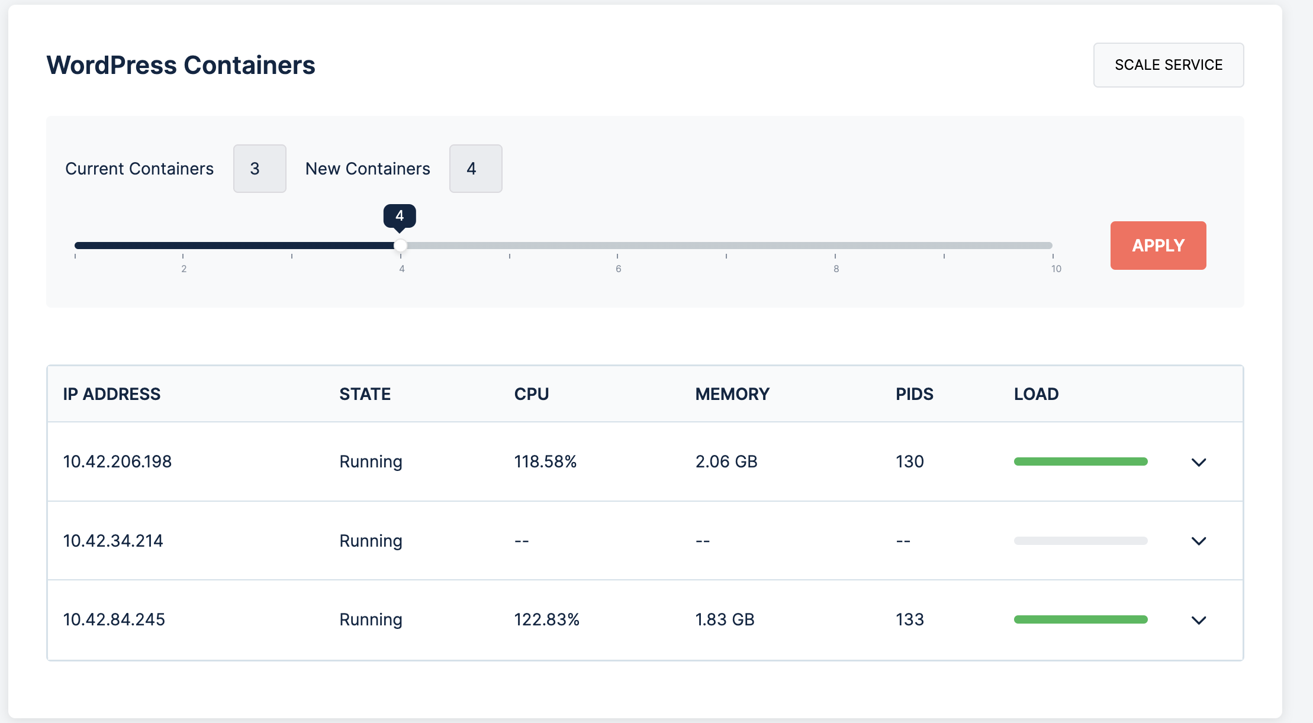Click the slider handle at value 4
Image resolution: width=1313 pixels, height=723 pixels.
[x=401, y=246]
